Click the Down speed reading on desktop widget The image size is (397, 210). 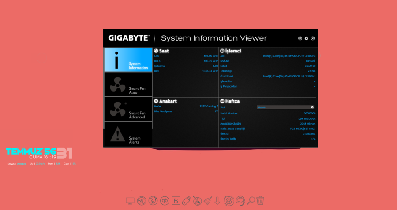pyautogui.click(x=17, y=164)
